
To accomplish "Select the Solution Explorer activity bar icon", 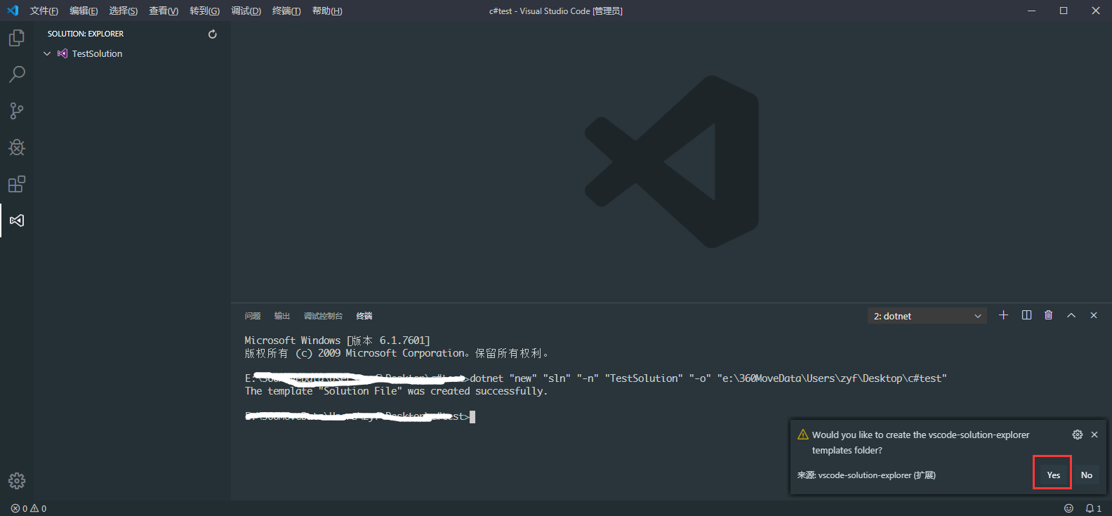I will point(17,220).
